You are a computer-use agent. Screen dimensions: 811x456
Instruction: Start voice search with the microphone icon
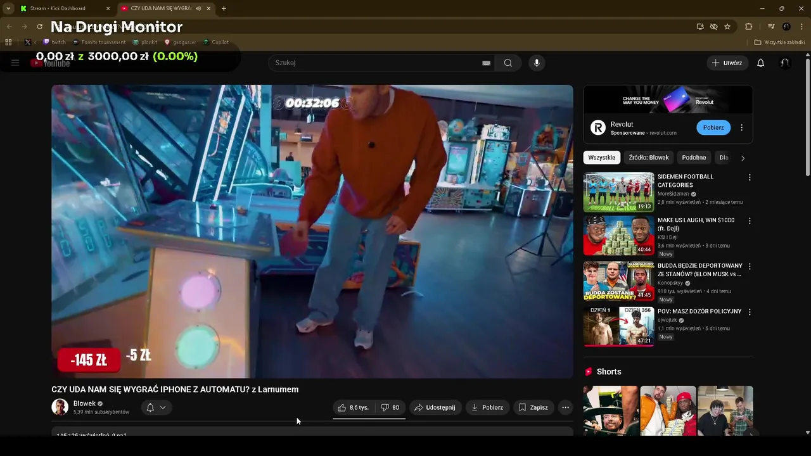[537, 63]
